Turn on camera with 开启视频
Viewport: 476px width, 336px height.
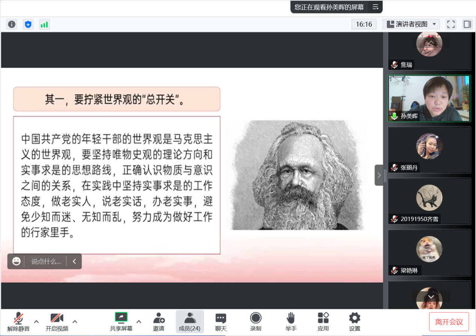click(x=57, y=322)
